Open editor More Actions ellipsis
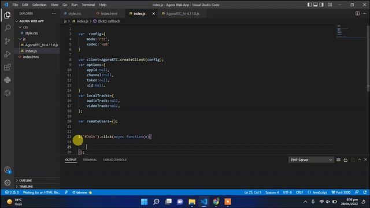370x208 pixels. pyautogui.click(x=365, y=13)
